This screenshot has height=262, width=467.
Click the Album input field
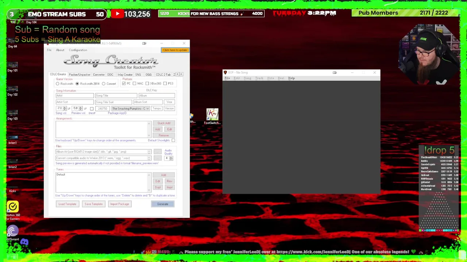coord(157,96)
